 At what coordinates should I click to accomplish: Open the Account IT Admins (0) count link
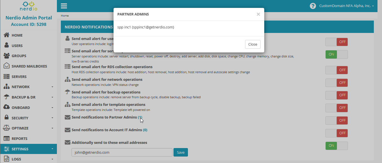[145, 130]
